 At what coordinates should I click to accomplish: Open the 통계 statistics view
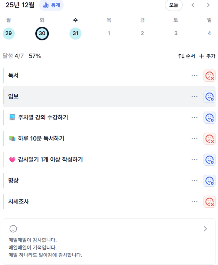(51, 5)
